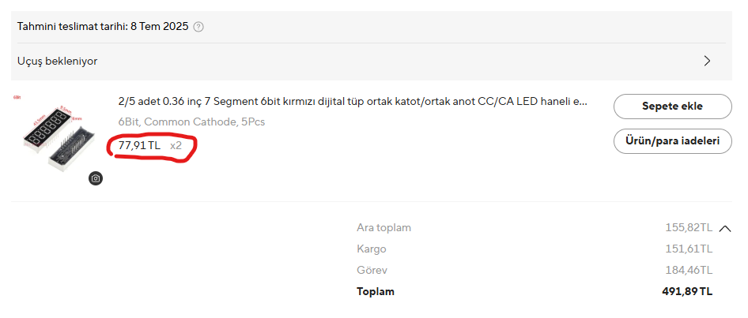The height and width of the screenshot is (318, 748).
Task: Click the variant text 6Bit, Common Cathode, 5Pcs
Action: tap(191, 122)
